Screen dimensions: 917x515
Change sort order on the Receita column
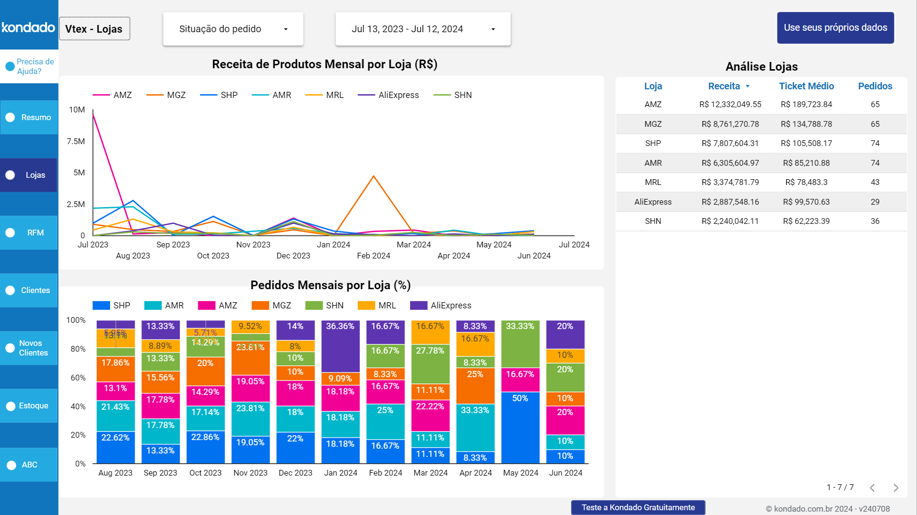point(729,86)
